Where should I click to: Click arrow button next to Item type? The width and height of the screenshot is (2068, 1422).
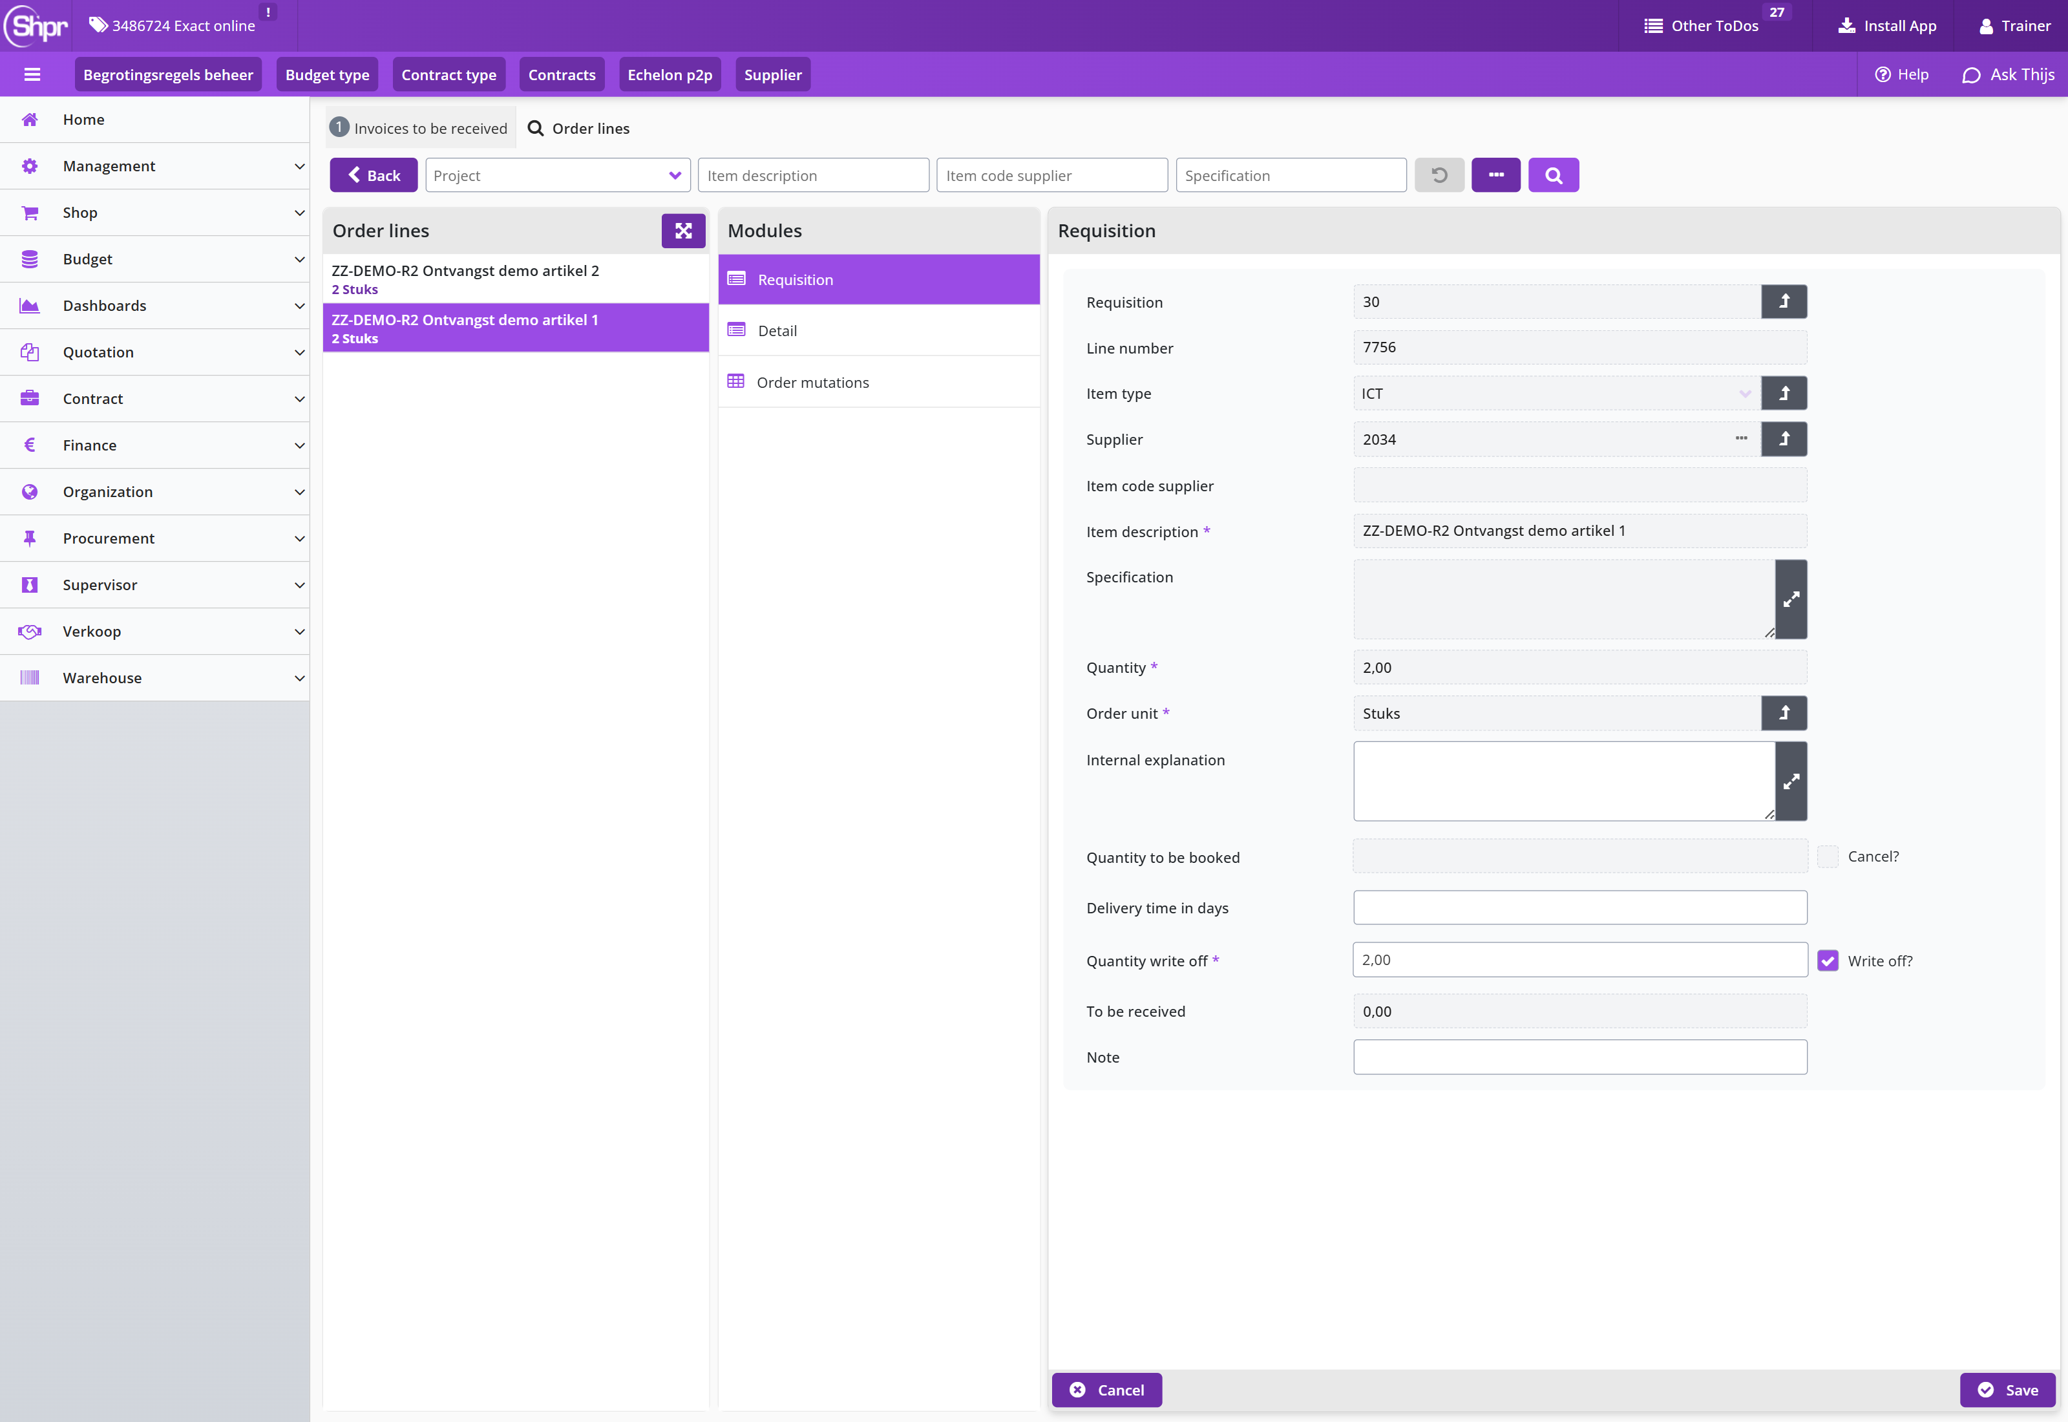tap(1784, 394)
